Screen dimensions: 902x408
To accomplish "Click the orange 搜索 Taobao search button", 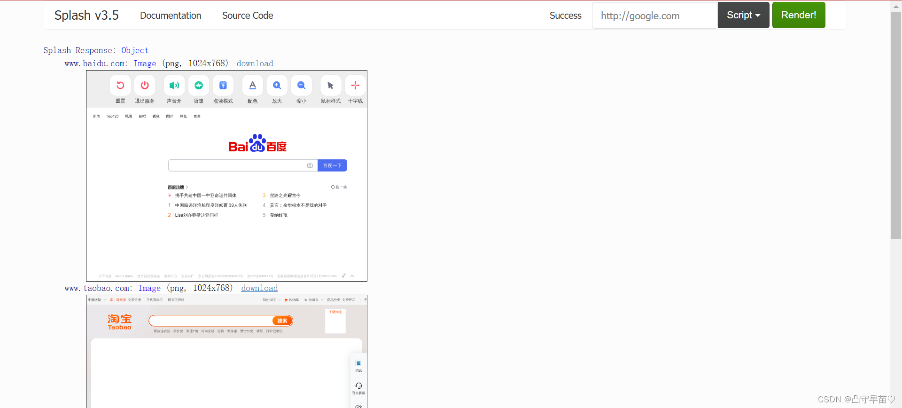I will click(282, 321).
